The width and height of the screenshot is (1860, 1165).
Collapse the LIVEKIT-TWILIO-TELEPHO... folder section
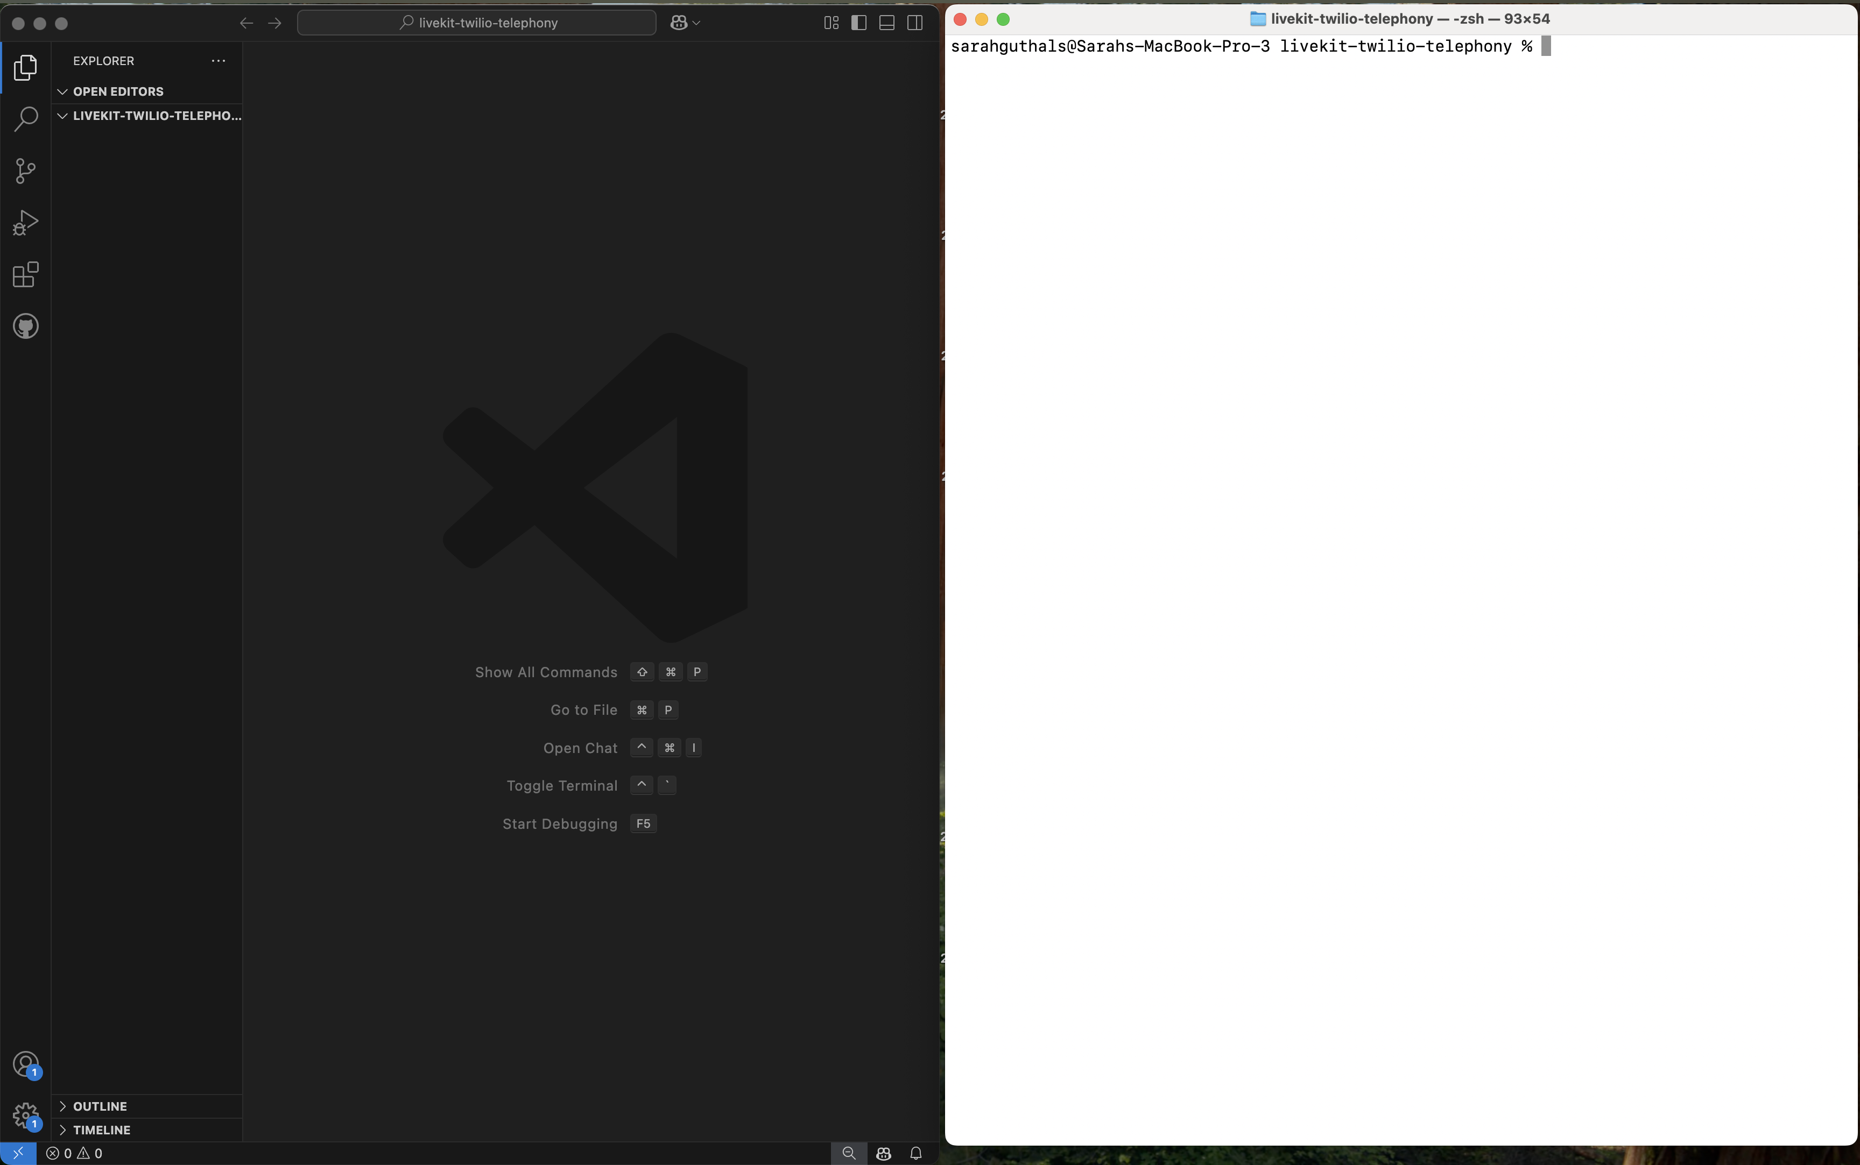tap(146, 116)
